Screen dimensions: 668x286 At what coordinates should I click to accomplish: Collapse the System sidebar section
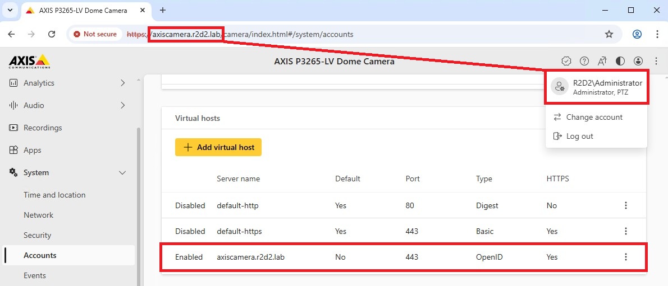(x=123, y=172)
